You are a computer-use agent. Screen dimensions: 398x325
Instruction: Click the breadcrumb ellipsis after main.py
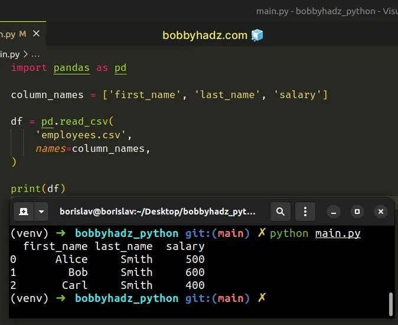35,54
